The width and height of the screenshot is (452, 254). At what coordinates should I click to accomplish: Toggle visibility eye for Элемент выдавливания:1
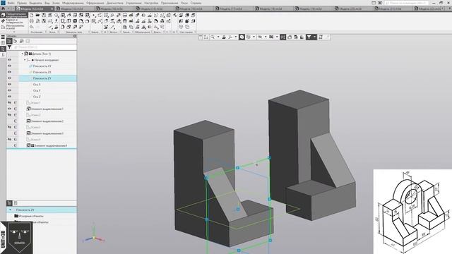point(9,109)
